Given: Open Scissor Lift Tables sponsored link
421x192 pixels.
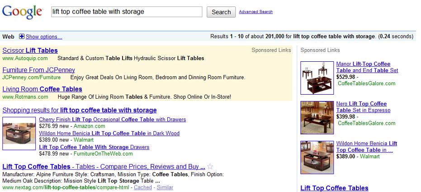Looking at the screenshot, I should click(30, 50).
